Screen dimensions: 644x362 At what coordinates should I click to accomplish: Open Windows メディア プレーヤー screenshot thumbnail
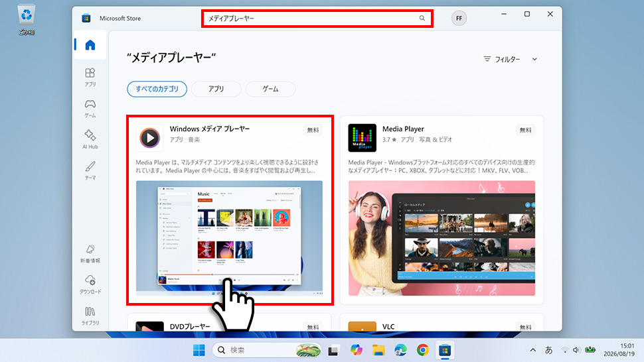point(229,238)
